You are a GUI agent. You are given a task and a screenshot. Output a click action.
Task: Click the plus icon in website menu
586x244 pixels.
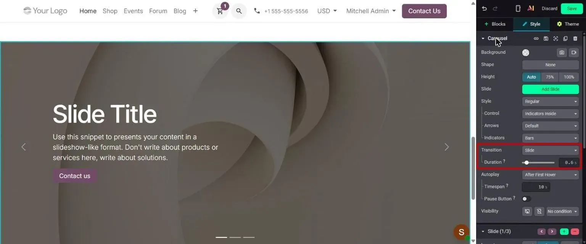[x=195, y=11]
